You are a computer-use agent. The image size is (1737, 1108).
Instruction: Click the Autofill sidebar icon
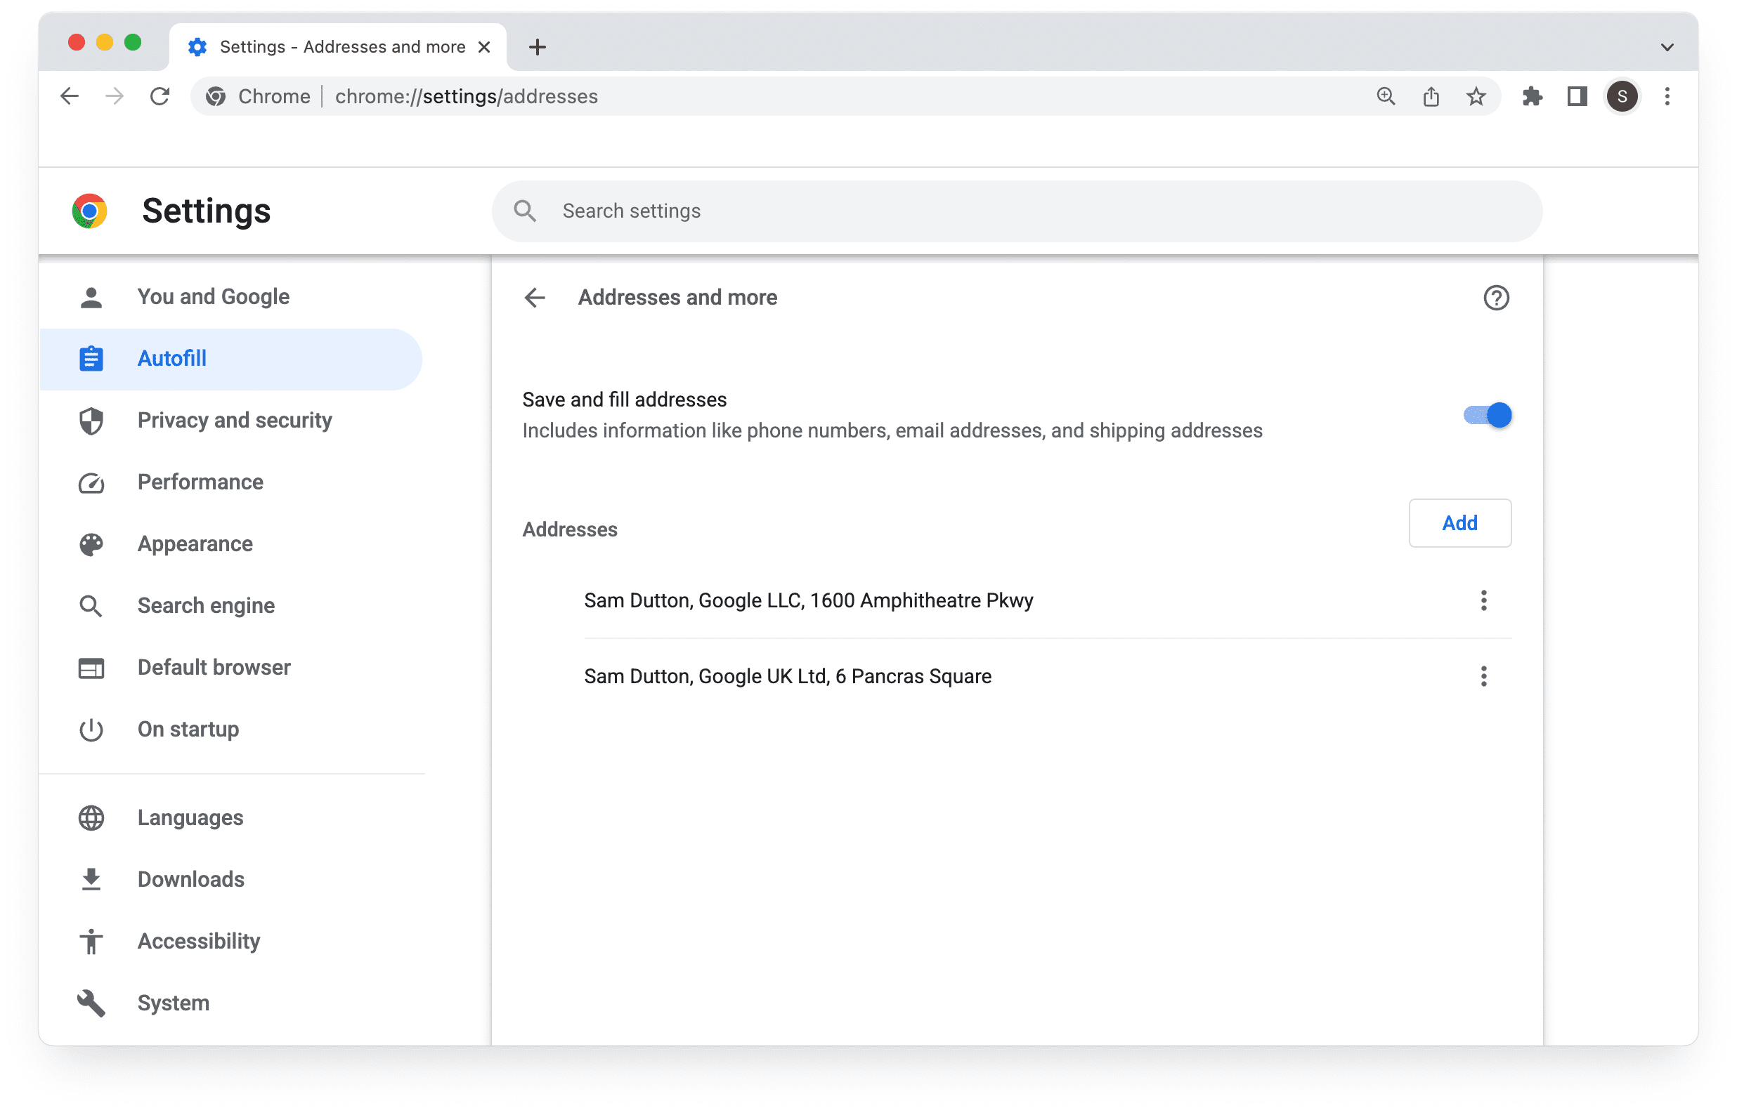click(90, 360)
